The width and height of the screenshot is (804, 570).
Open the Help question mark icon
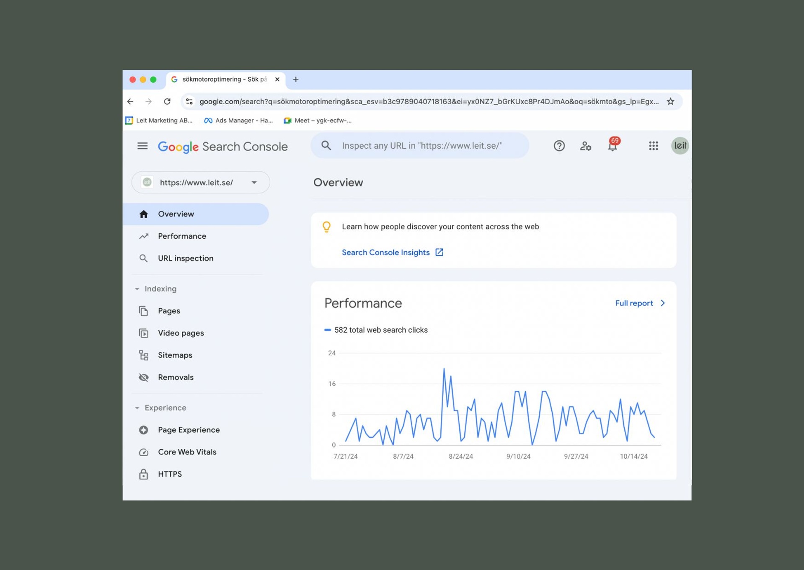[x=559, y=146]
